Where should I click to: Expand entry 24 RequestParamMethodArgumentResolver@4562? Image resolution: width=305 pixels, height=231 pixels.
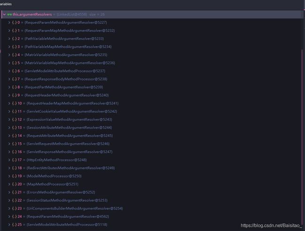(9, 216)
